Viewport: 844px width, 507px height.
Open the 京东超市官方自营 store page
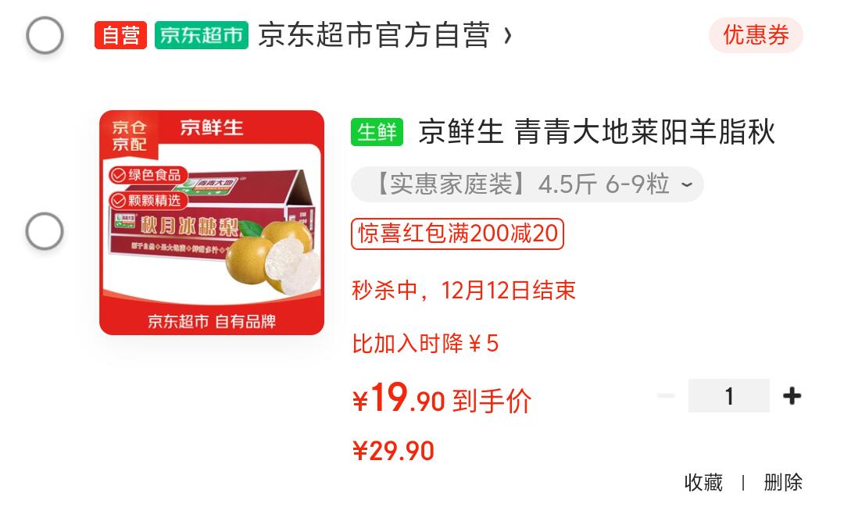[x=374, y=35]
